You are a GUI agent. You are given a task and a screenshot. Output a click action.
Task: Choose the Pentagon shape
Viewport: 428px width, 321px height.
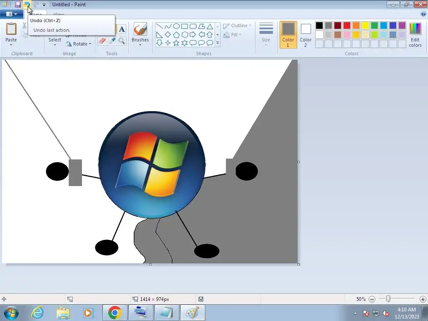[x=176, y=35]
